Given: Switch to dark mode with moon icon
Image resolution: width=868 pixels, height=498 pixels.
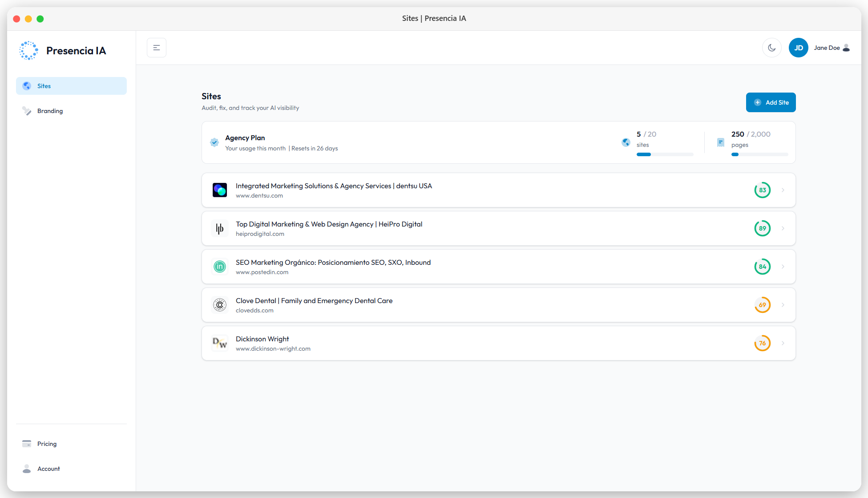Looking at the screenshot, I should pyautogui.click(x=772, y=48).
